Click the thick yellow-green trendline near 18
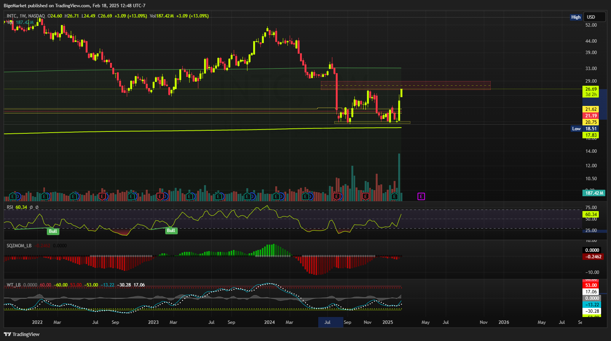The width and height of the screenshot is (611, 341). click(203, 130)
